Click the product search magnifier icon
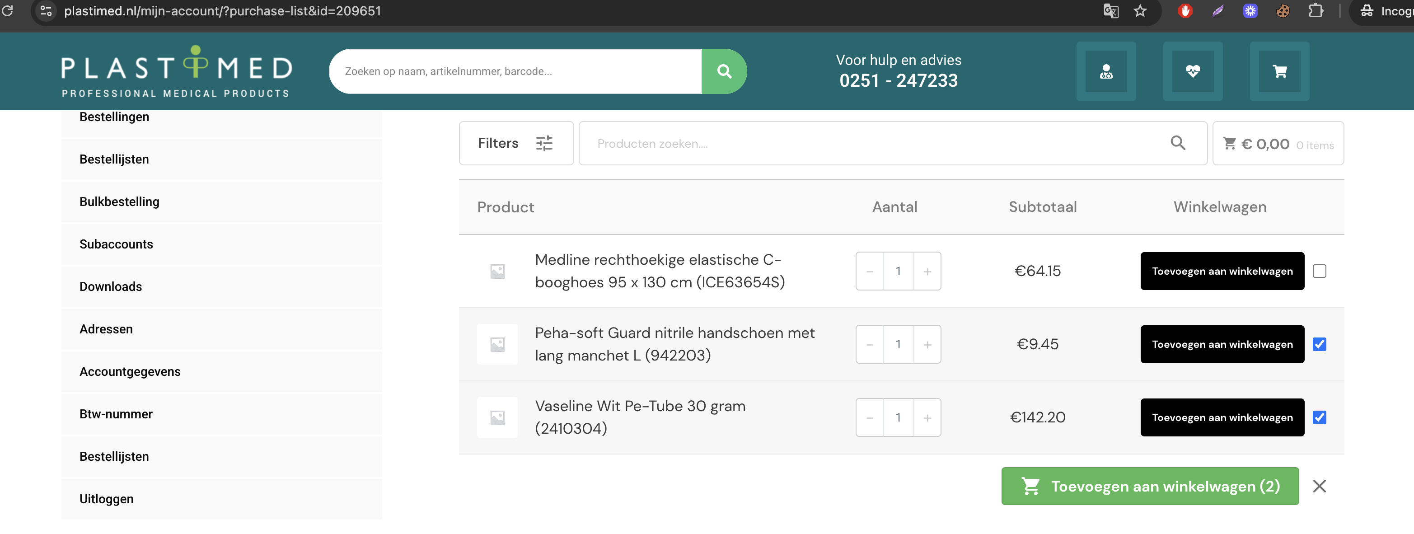The height and width of the screenshot is (534, 1414). click(1177, 143)
